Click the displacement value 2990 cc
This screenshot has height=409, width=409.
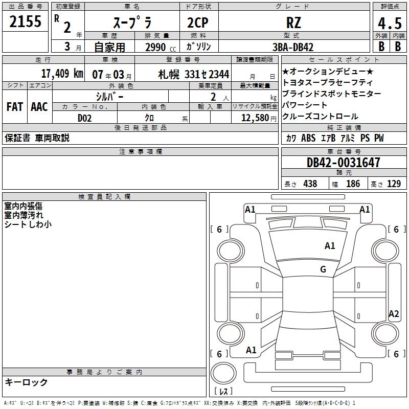pyautogui.click(x=161, y=47)
